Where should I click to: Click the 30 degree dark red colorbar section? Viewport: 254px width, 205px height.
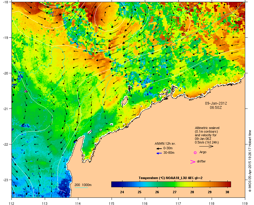click(x=227, y=184)
